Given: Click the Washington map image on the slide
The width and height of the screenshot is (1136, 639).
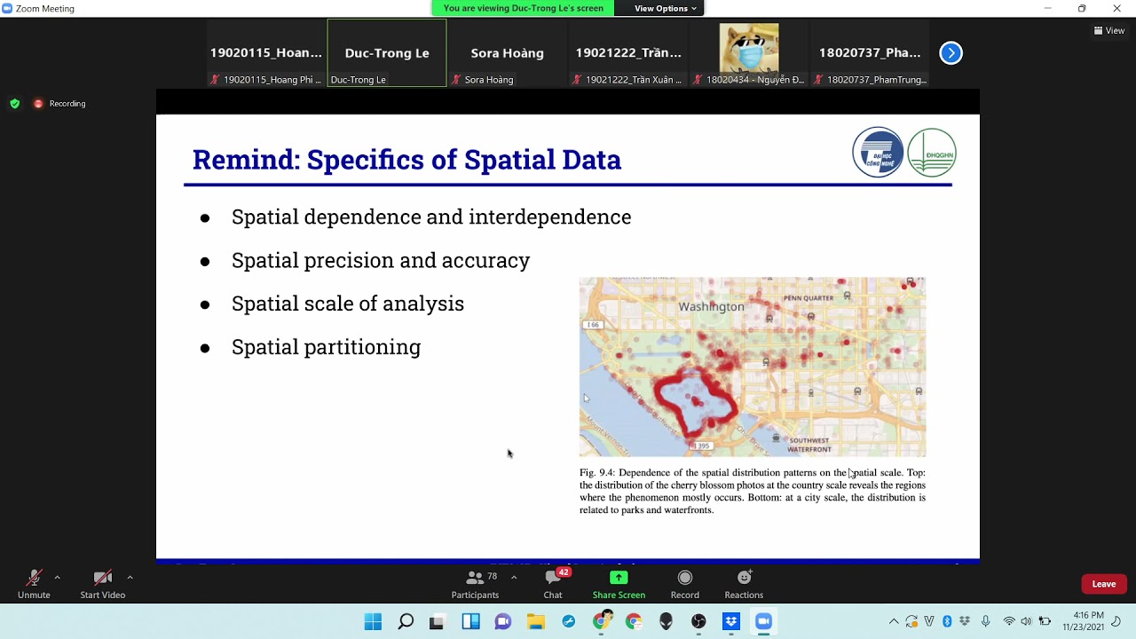Looking at the screenshot, I should pyautogui.click(x=753, y=367).
